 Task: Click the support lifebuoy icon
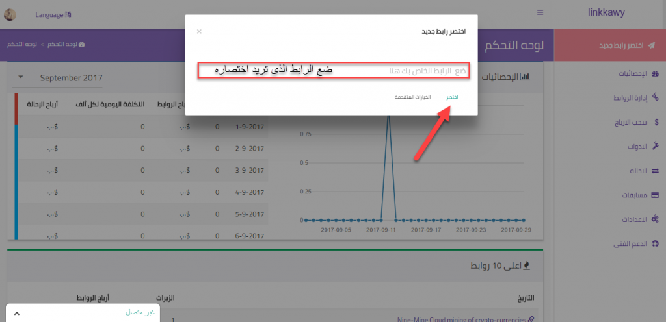pyautogui.click(x=655, y=244)
